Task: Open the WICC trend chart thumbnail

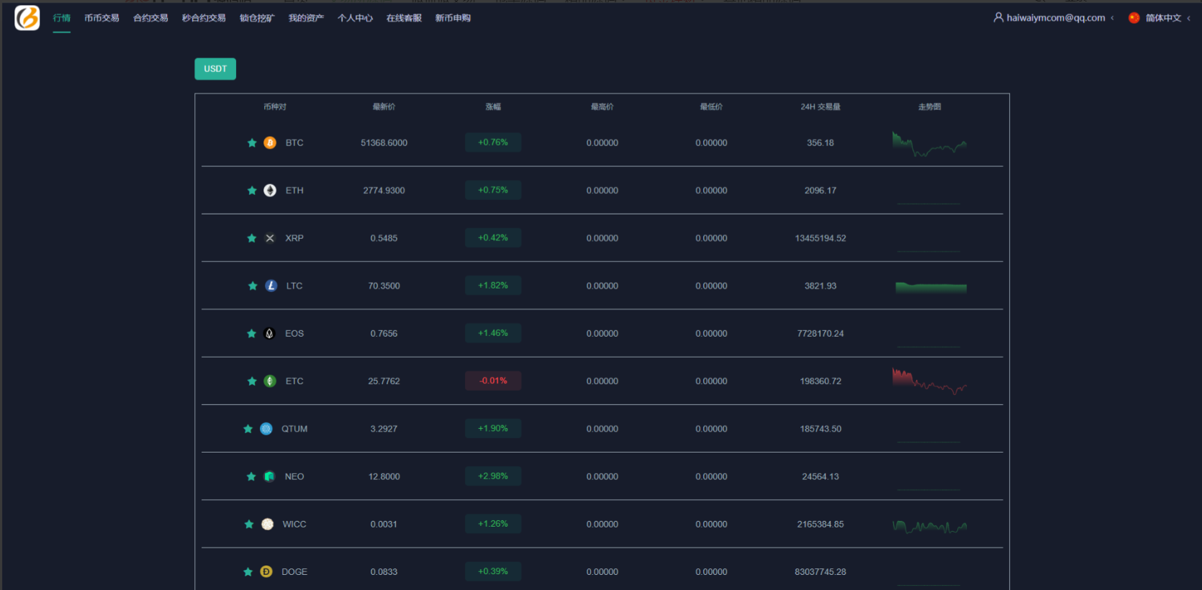Action: pyautogui.click(x=929, y=526)
